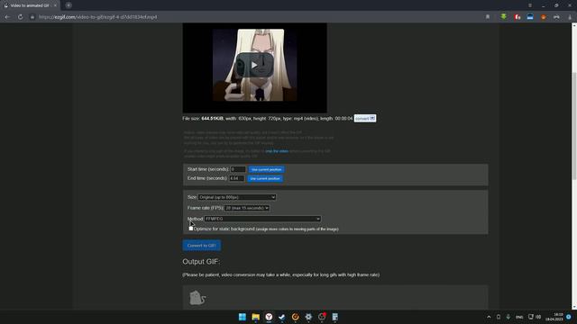Open the browser downloads icon
The image size is (577, 324).
[570, 17]
